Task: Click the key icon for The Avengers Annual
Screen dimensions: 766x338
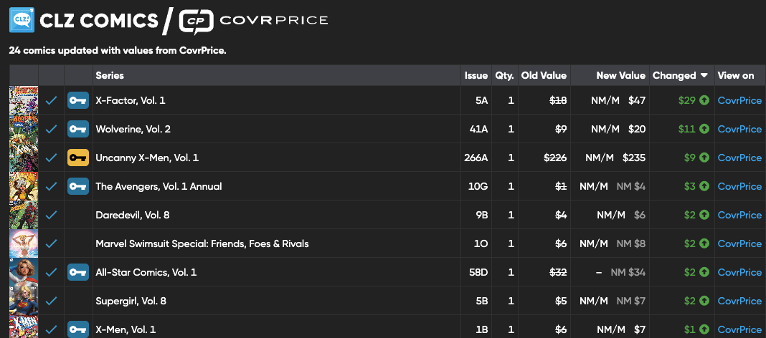Action: pyautogui.click(x=78, y=186)
